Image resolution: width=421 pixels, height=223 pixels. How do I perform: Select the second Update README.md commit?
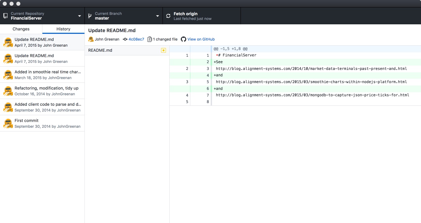point(42,58)
